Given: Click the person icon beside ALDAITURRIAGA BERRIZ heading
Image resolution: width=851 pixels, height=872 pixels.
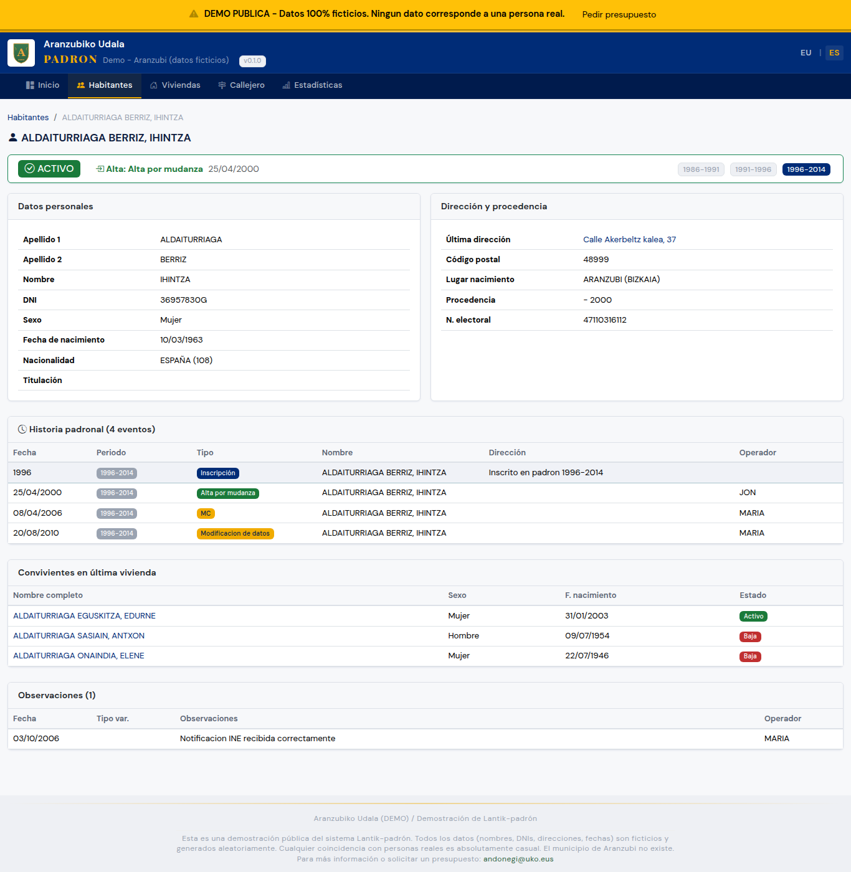Looking at the screenshot, I should pos(12,138).
